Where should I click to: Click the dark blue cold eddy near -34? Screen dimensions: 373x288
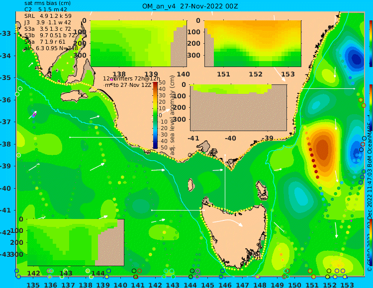pos(356,58)
